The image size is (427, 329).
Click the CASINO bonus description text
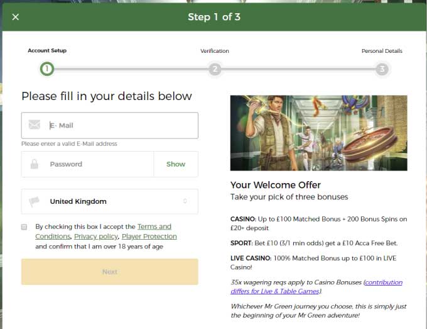[x=318, y=223]
